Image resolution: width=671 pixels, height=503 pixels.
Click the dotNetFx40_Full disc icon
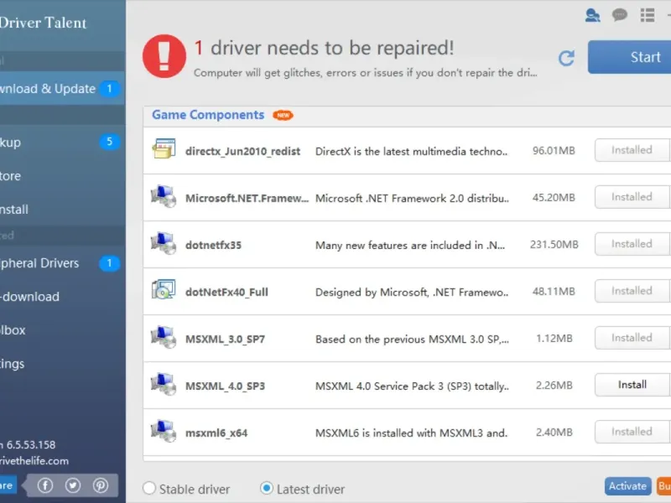164,289
